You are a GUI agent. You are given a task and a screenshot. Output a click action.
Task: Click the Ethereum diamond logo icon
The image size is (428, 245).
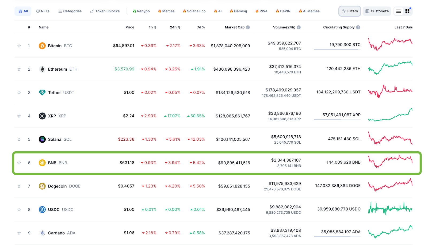click(x=42, y=69)
